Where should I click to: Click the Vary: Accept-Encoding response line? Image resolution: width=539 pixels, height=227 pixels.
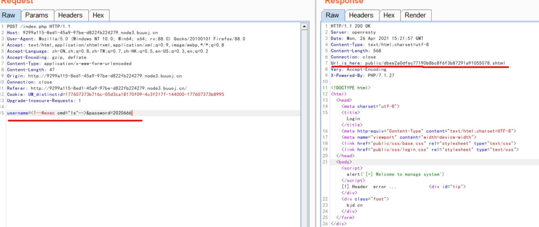pyautogui.click(x=359, y=69)
